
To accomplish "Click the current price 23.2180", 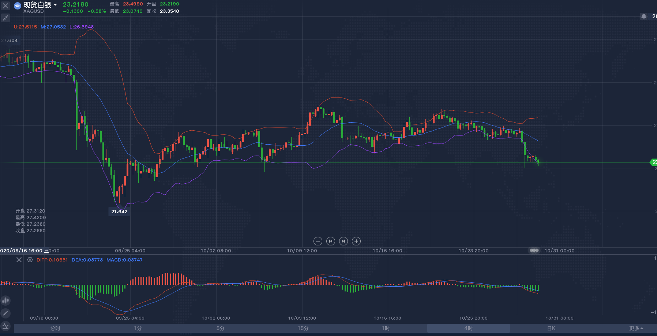I will pyautogui.click(x=76, y=4).
